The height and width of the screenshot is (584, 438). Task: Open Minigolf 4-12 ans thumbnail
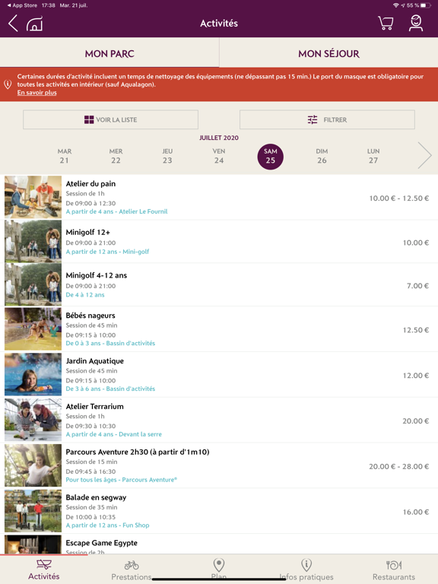coord(33,284)
